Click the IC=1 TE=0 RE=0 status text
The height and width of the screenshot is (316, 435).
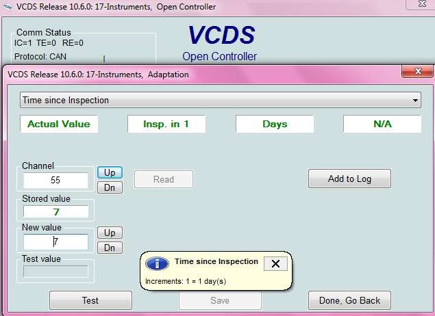(x=49, y=43)
